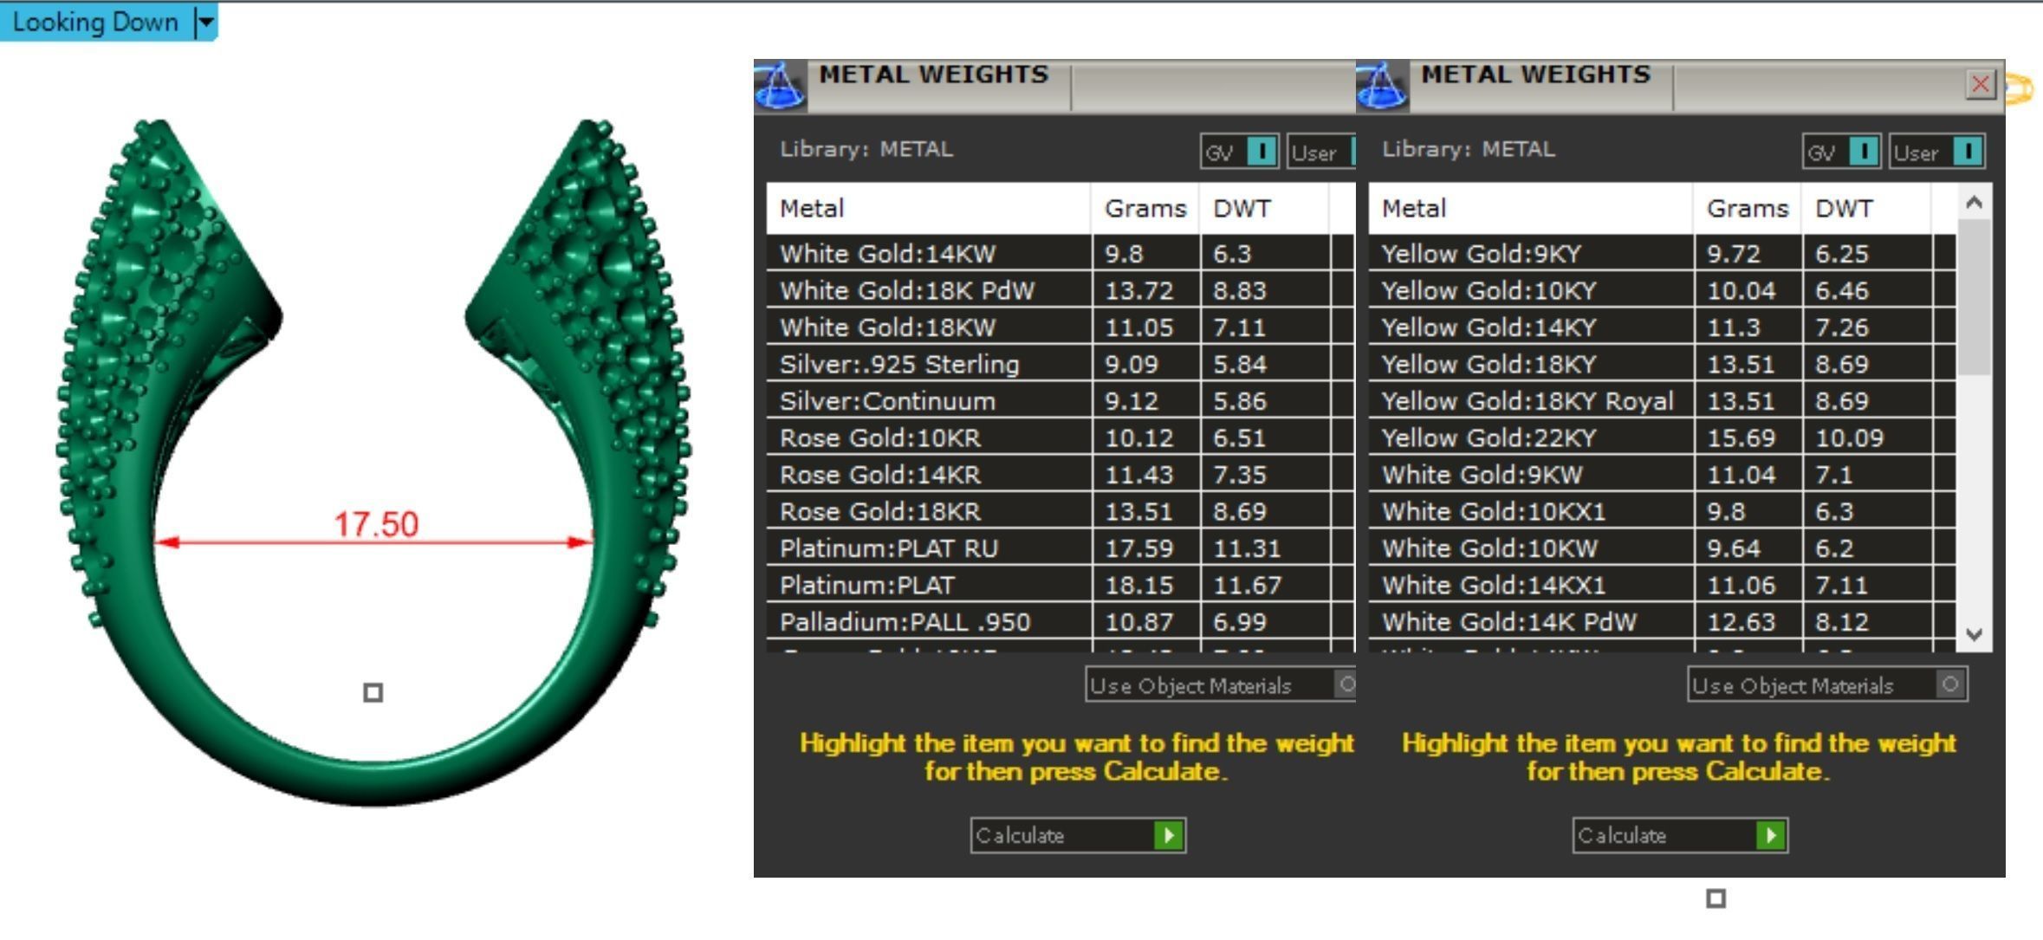
Task: Select Yellow Gold:18KY row
Action: (1663, 364)
